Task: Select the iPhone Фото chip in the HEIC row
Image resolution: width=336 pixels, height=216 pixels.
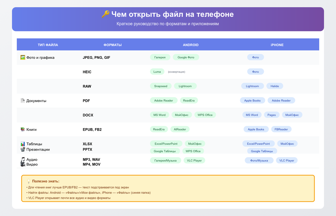Action: coord(255,72)
